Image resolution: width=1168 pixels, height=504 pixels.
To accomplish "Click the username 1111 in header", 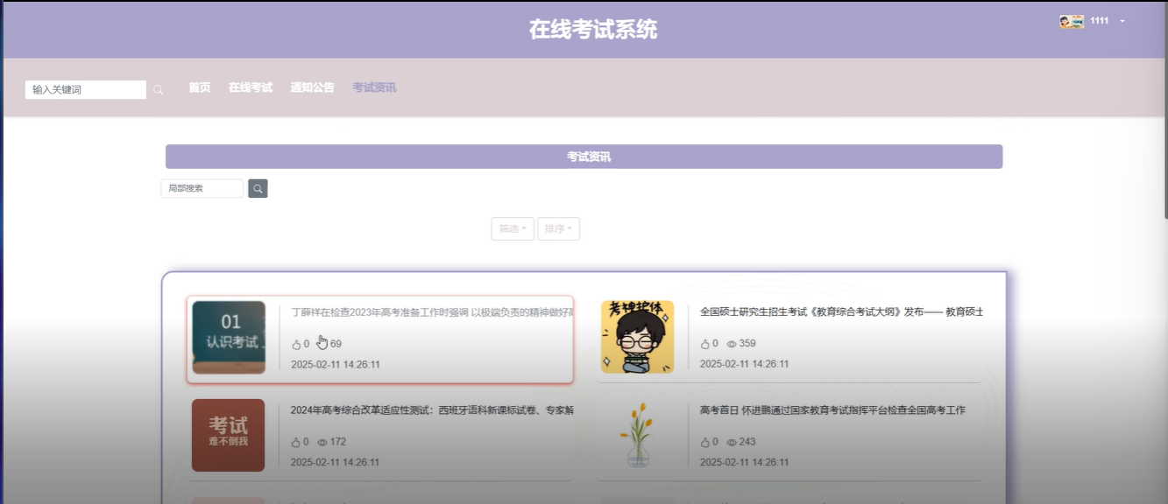I will coord(1100,21).
